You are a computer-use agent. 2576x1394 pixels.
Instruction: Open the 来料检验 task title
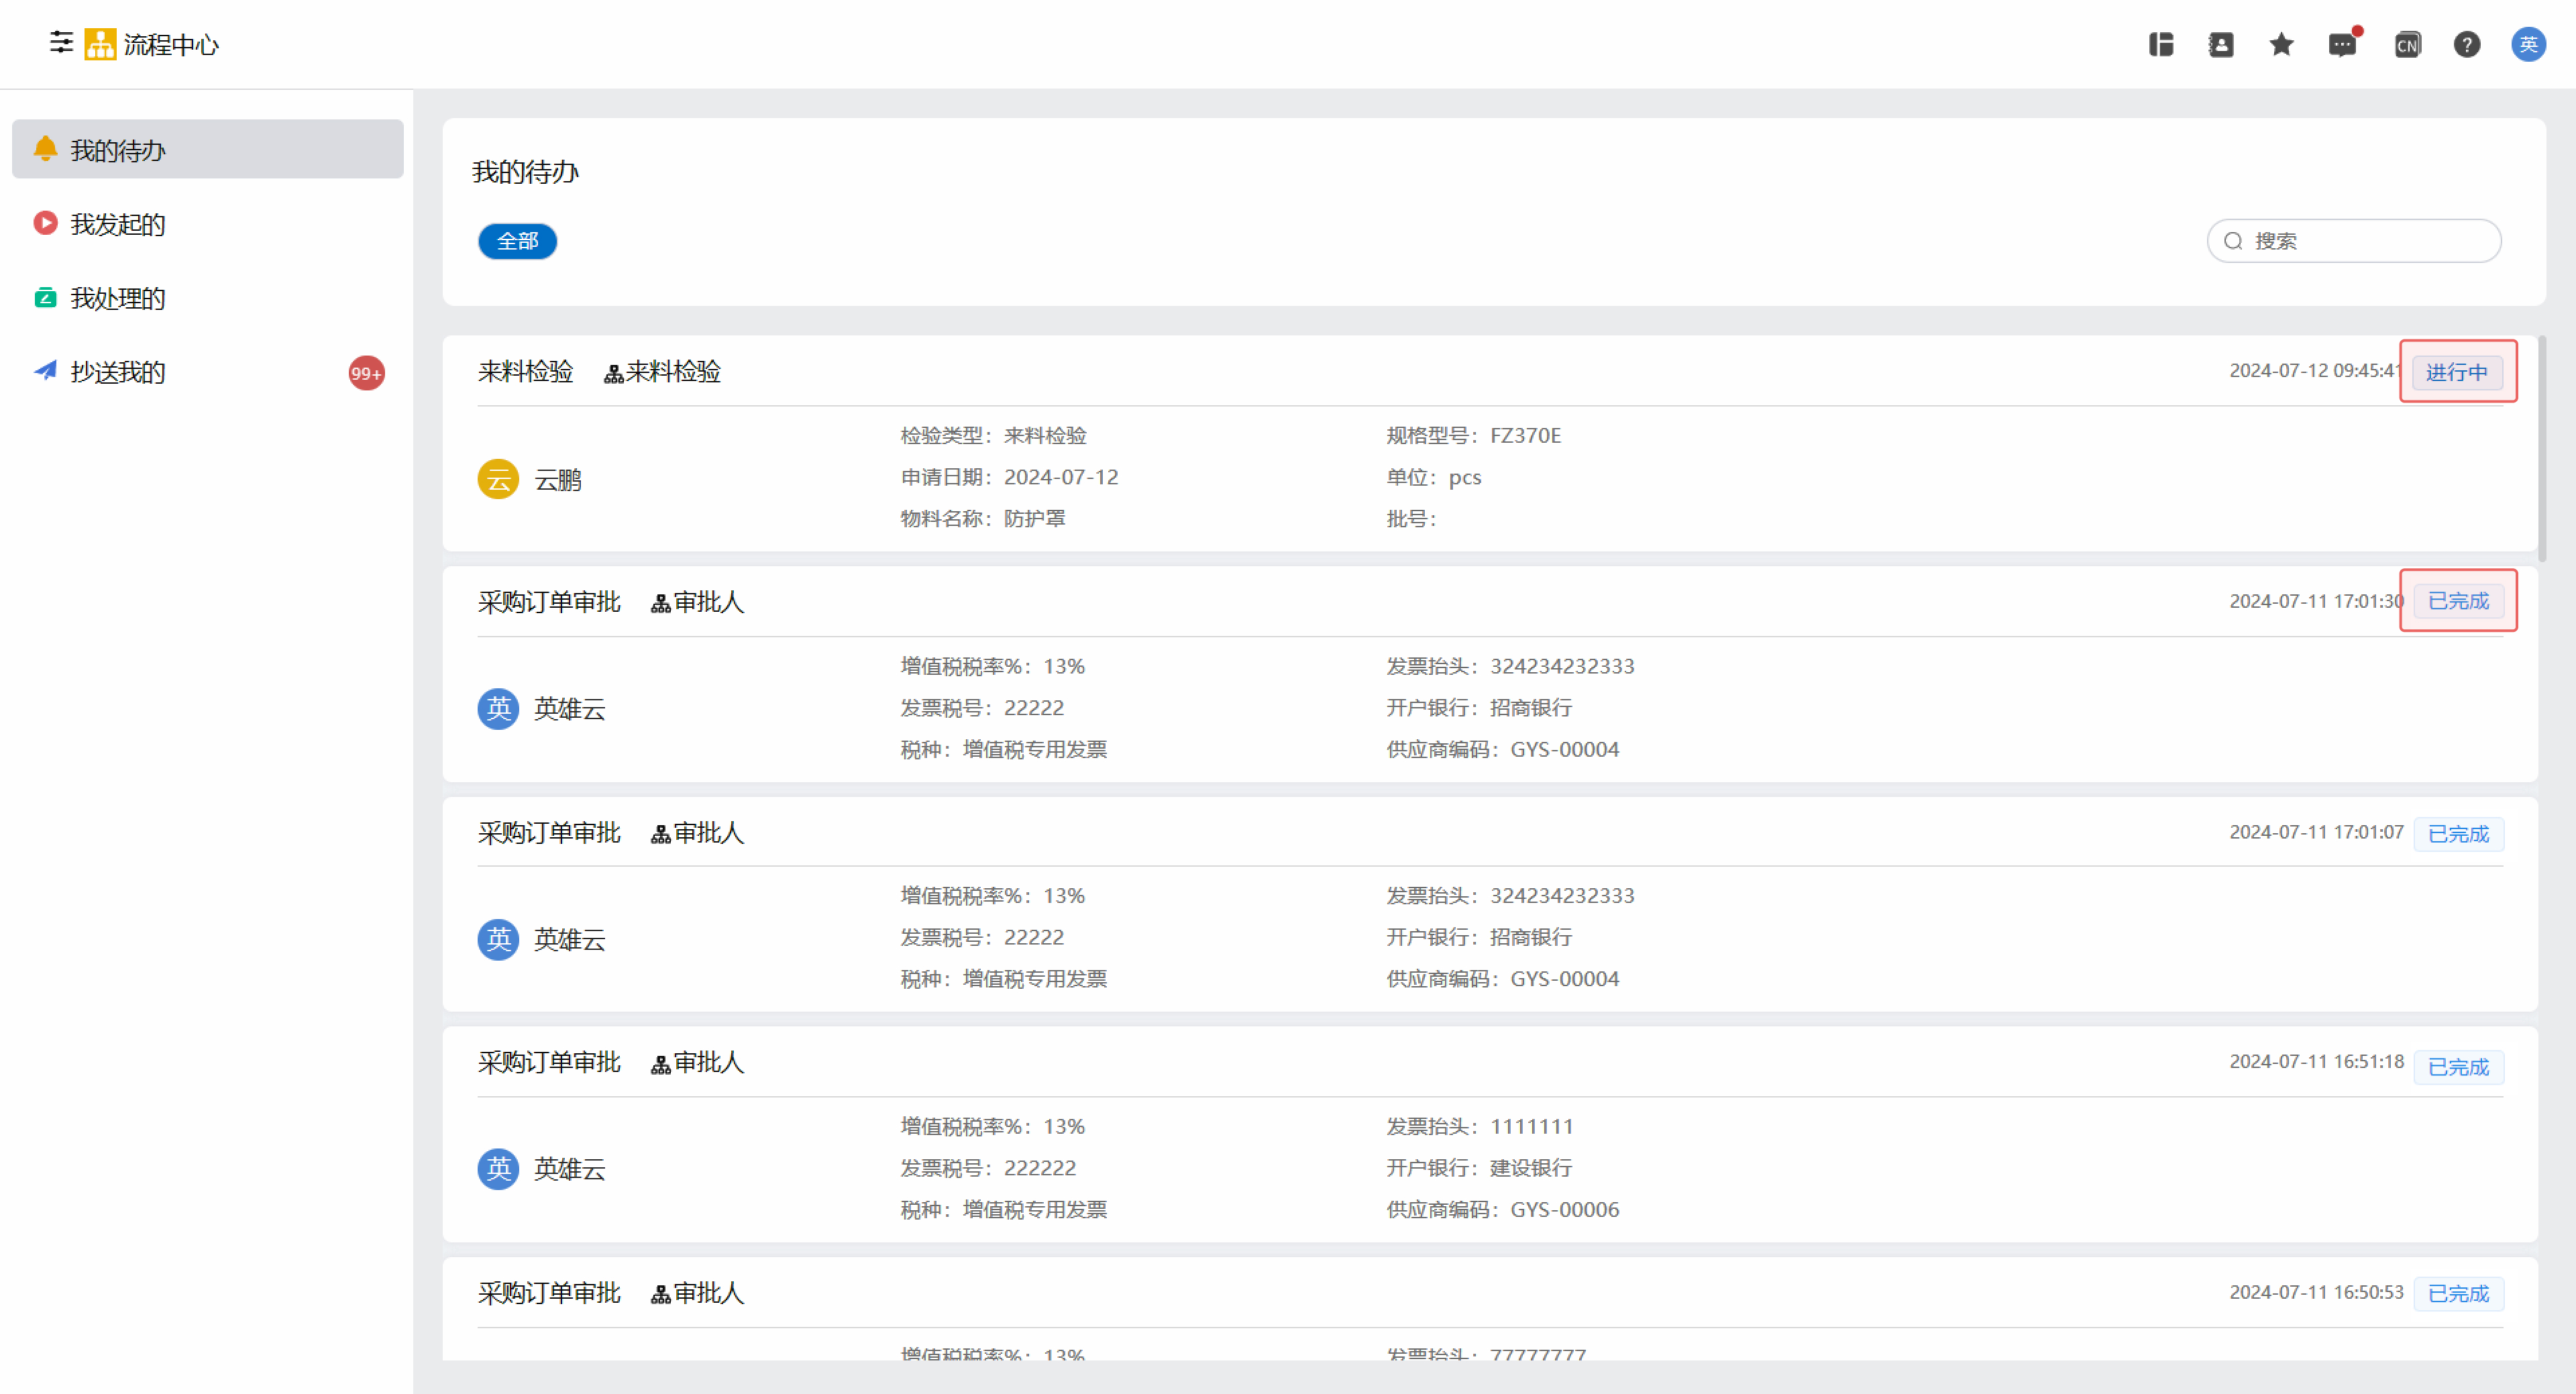tap(525, 371)
